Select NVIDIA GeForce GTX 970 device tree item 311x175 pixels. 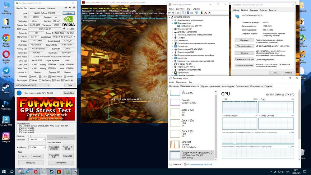coord(191,26)
